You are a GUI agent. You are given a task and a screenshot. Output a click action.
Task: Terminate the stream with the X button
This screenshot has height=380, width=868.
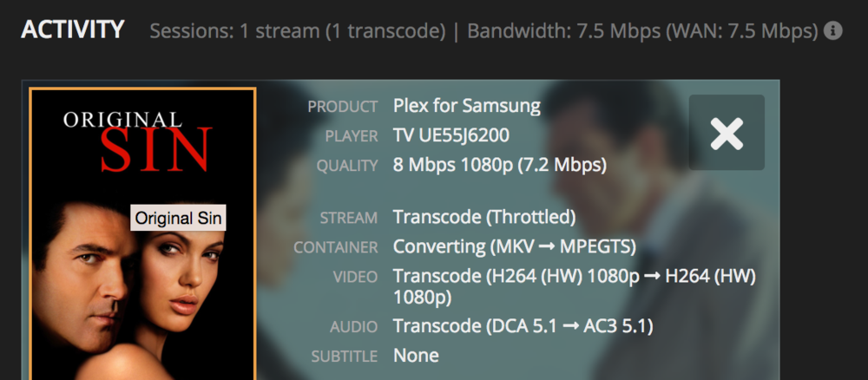[727, 133]
